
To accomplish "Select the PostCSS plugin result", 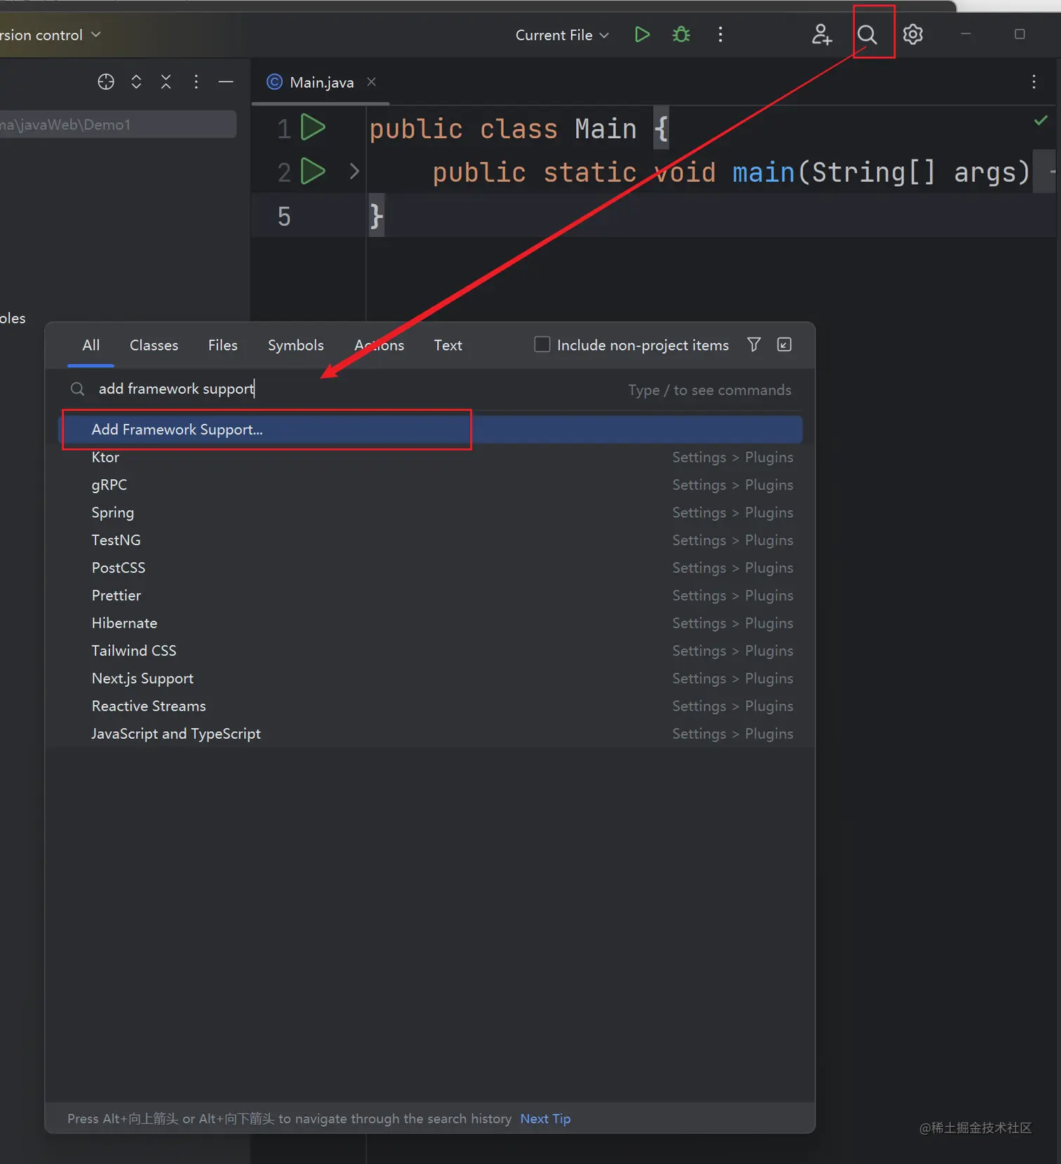I will 430,568.
